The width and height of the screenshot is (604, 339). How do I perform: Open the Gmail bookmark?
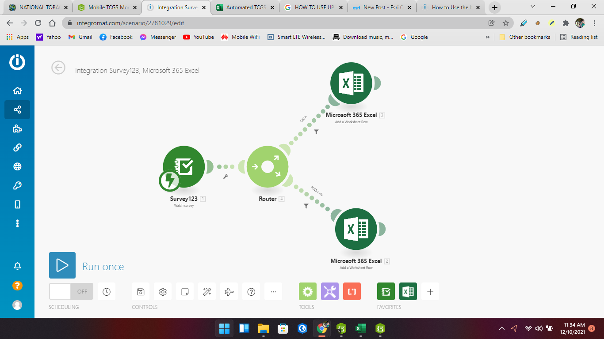(x=80, y=37)
